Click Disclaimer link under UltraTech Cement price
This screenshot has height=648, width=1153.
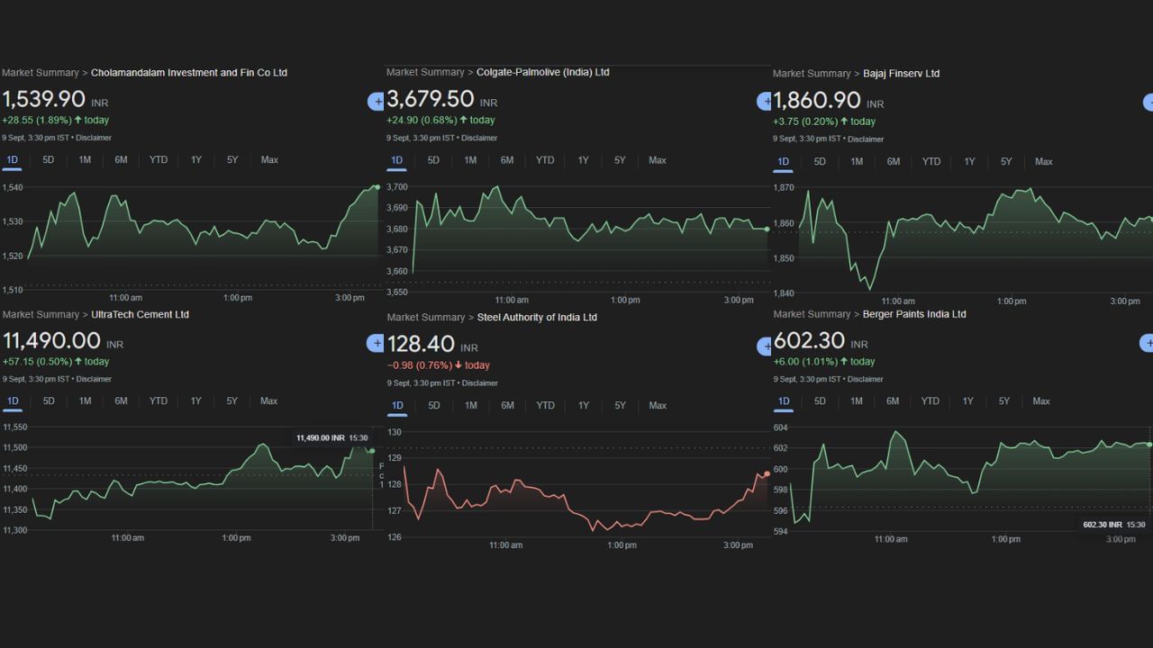[94, 379]
